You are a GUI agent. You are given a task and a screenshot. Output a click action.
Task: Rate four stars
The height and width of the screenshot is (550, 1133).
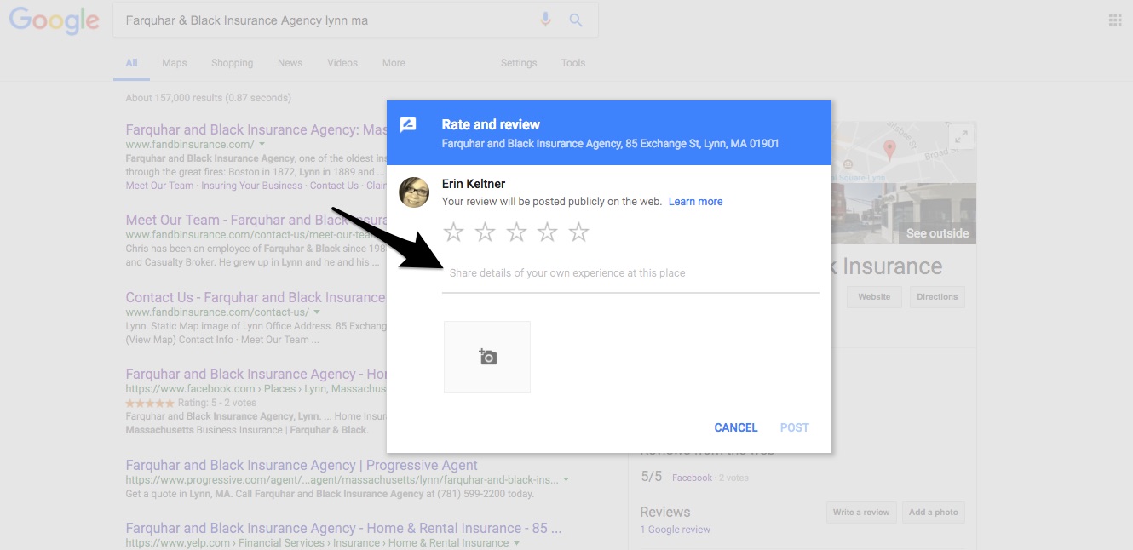click(x=548, y=232)
